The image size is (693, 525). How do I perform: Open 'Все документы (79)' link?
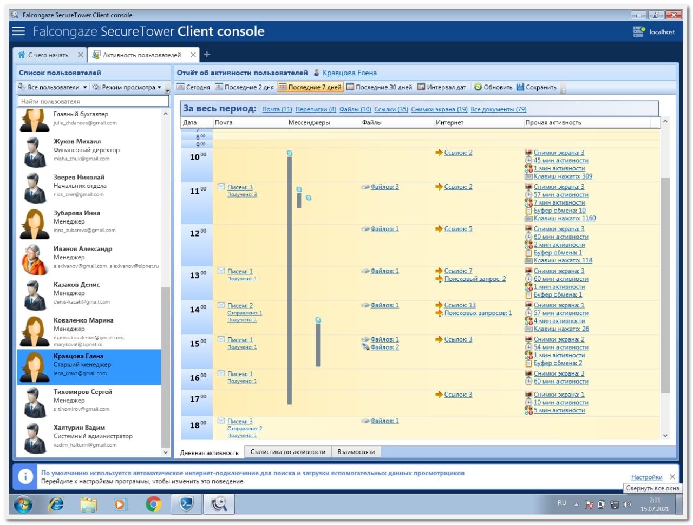(x=499, y=109)
